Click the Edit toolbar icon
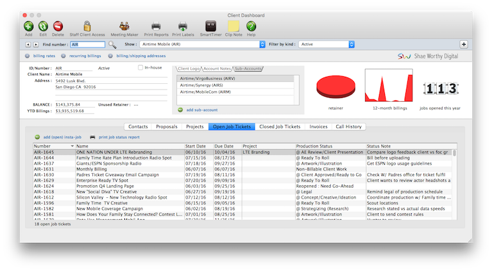This screenshot has width=492, height=271. point(43,26)
